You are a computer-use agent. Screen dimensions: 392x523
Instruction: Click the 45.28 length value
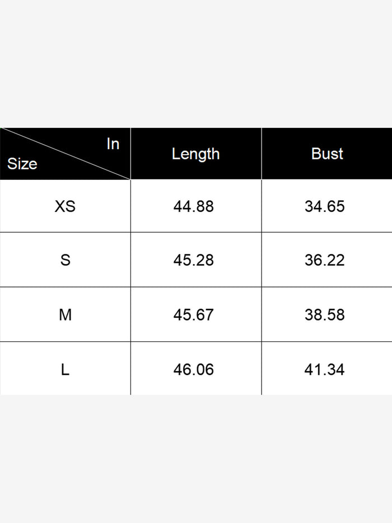194,260
